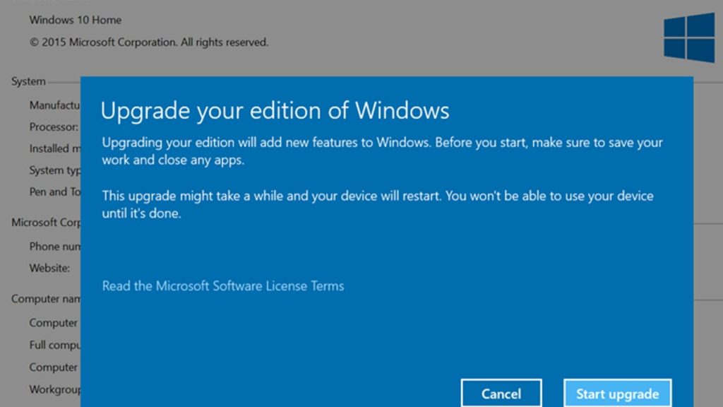Click the Processor label

pos(52,127)
